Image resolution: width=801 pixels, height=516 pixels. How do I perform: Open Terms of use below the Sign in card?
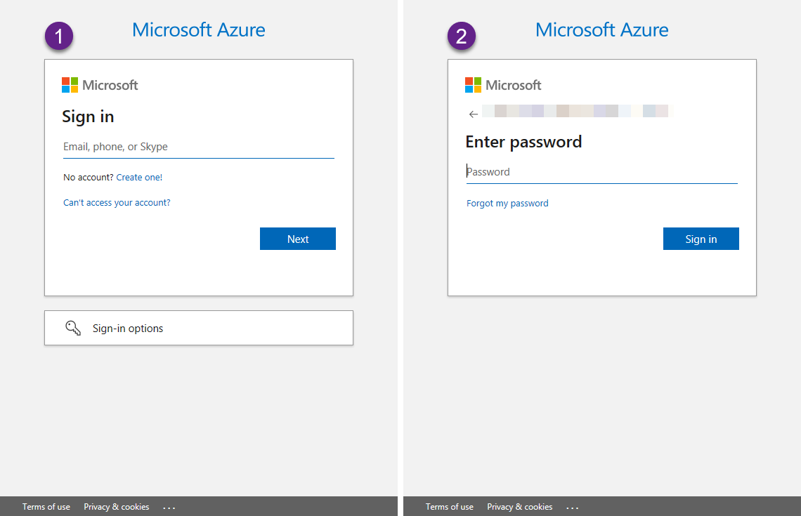[46, 507]
